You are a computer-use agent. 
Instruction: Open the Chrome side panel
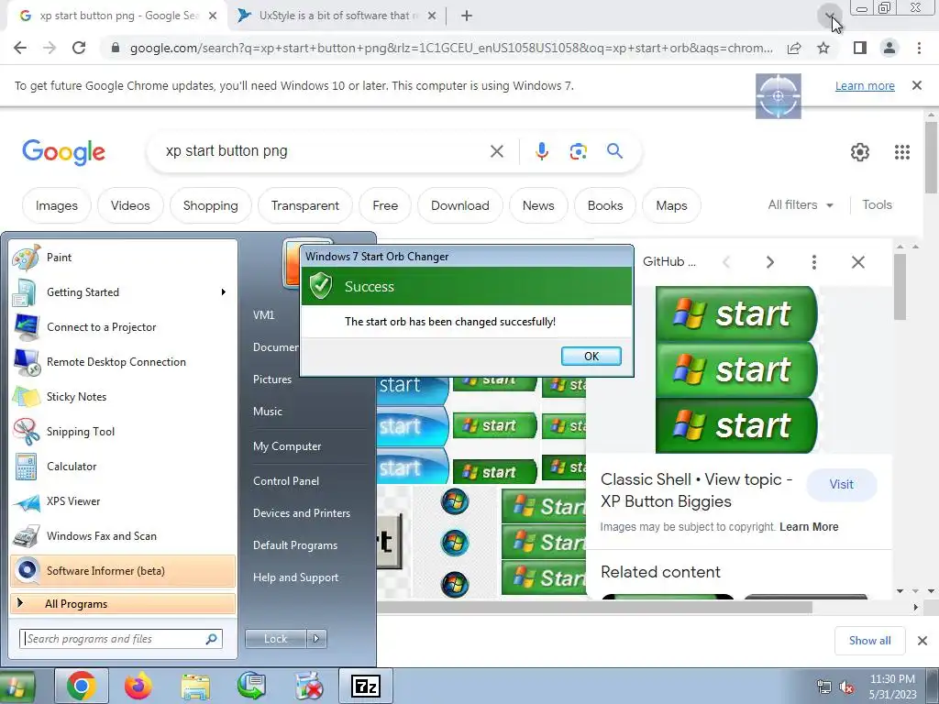coord(860,48)
